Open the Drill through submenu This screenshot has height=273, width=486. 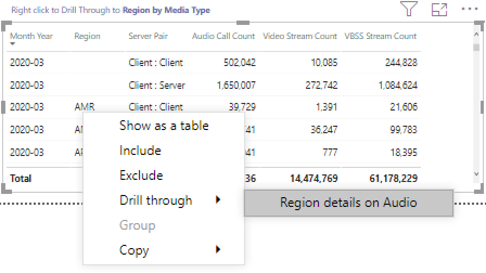(164, 200)
